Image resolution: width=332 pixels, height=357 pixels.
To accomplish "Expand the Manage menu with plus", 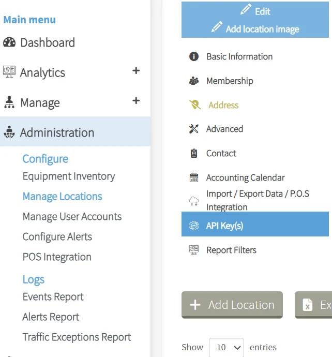I will (x=136, y=100).
